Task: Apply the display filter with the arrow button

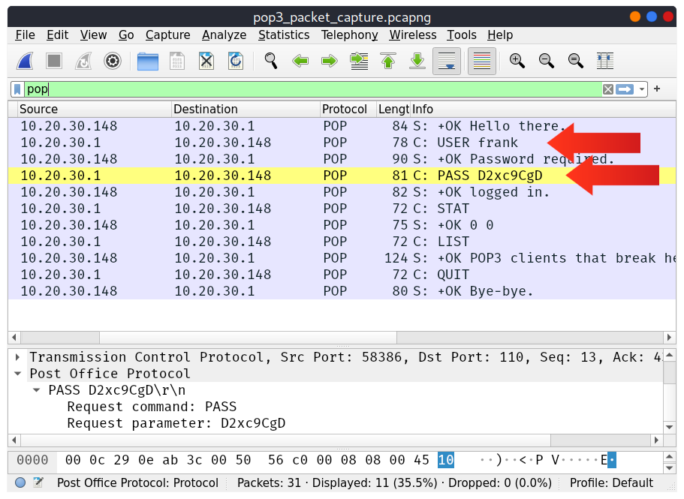Action: point(625,89)
